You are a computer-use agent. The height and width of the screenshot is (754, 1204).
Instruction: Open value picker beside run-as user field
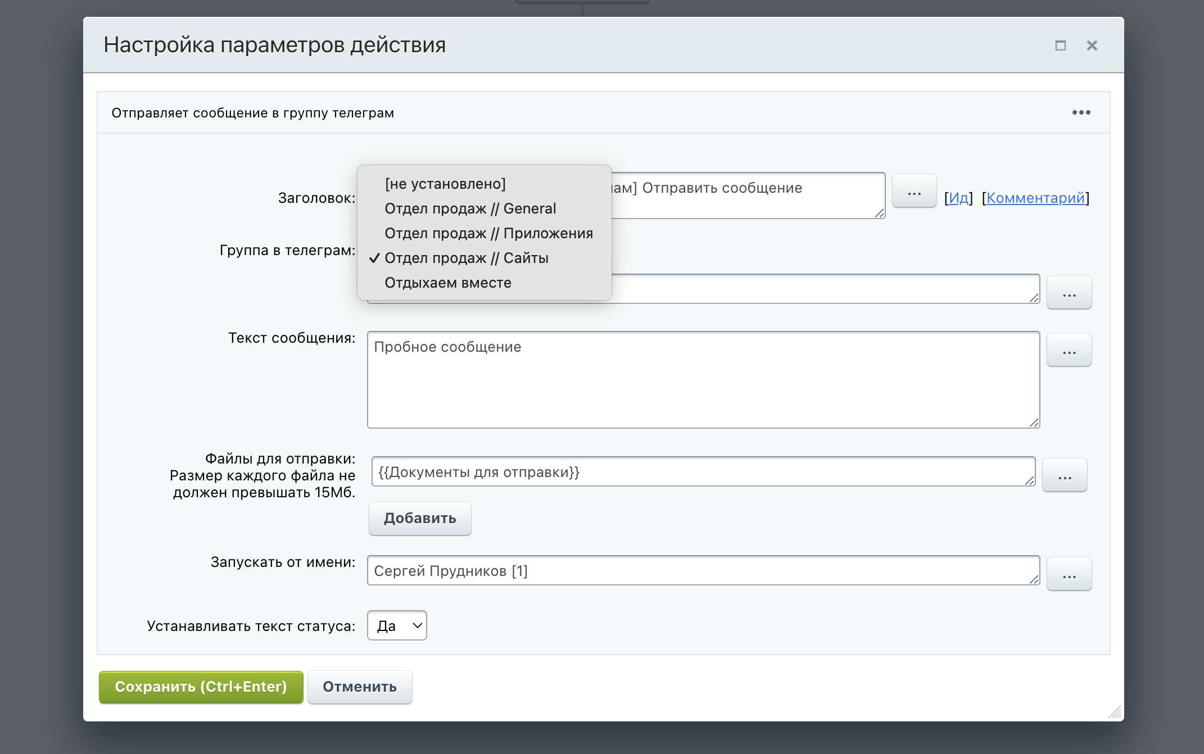[x=1069, y=575]
